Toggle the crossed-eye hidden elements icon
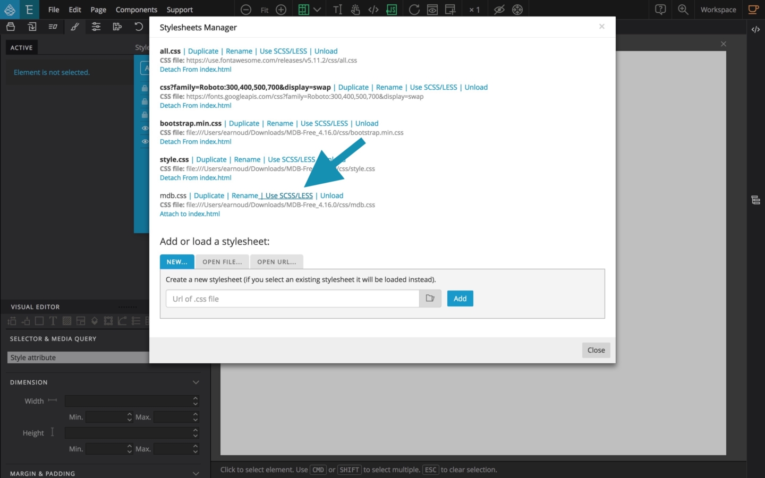This screenshot has width=765, height=478. tap(498, 9)
